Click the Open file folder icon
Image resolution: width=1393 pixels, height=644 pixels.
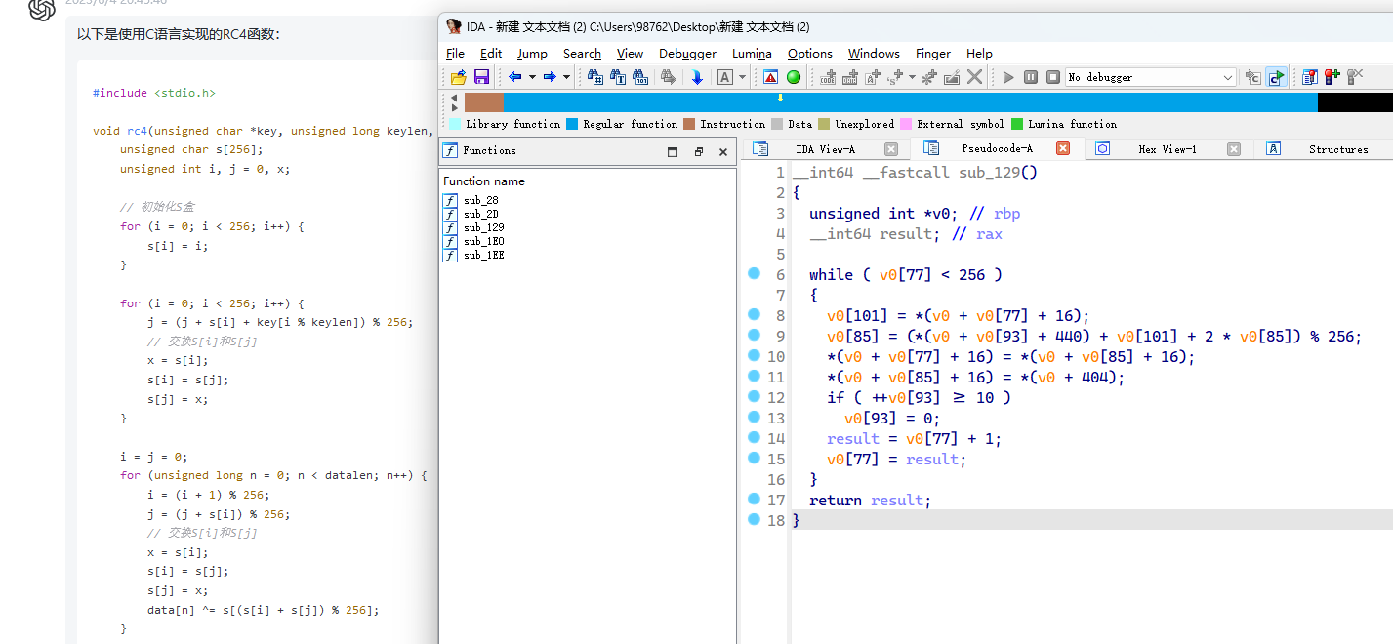pos(458,77)
